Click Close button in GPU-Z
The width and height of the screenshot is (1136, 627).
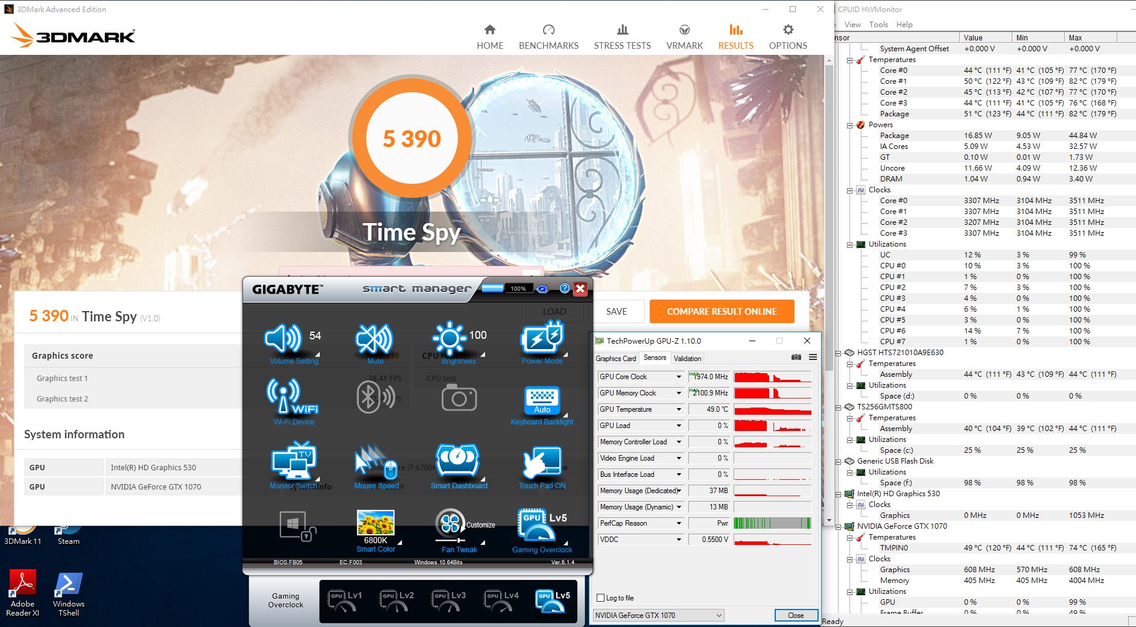[x=796, y=615]
